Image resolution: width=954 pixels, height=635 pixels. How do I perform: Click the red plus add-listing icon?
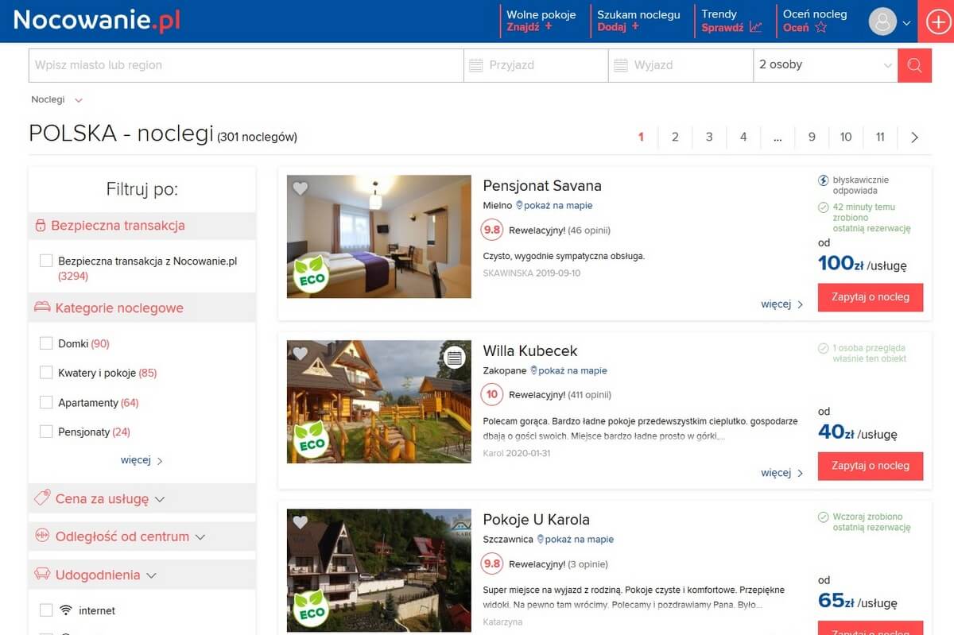coord(938,21)
